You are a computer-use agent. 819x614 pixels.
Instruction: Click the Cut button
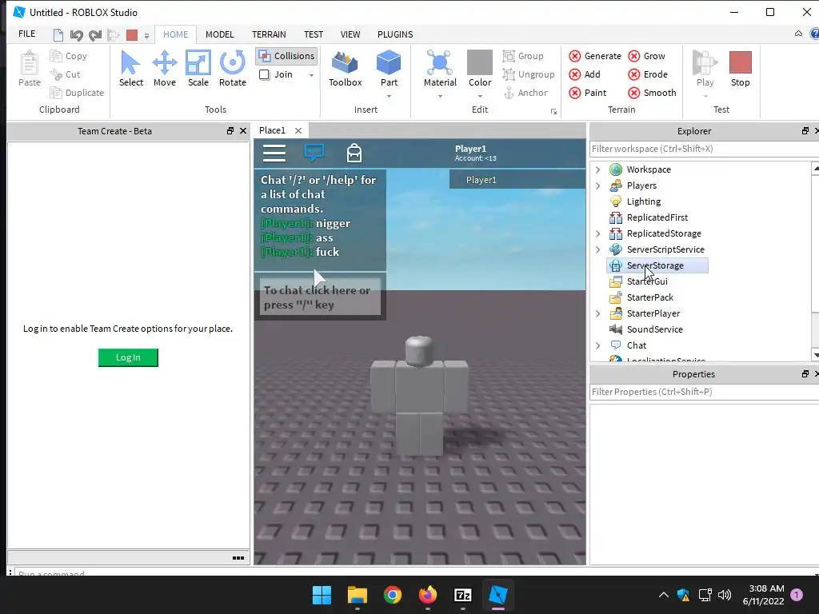point(65,74)
